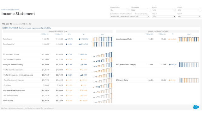The width and height of the screenshot is (202, 114).
Task: Click the Loan-to-deposit Ratio 91.4% value
Action: (151, 39)
